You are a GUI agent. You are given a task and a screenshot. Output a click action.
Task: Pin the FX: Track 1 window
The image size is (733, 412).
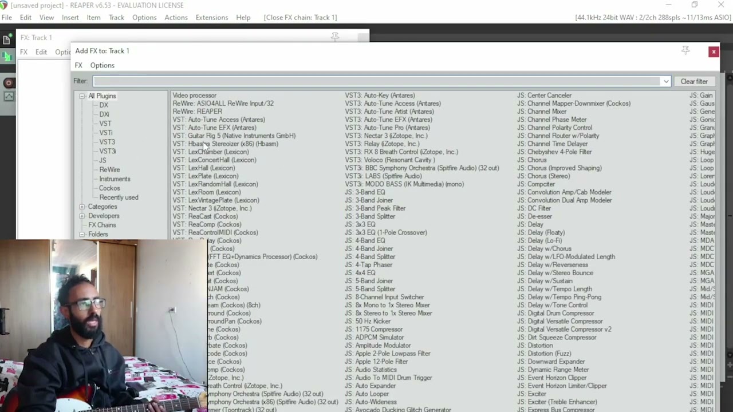click(x=335, y=37)
